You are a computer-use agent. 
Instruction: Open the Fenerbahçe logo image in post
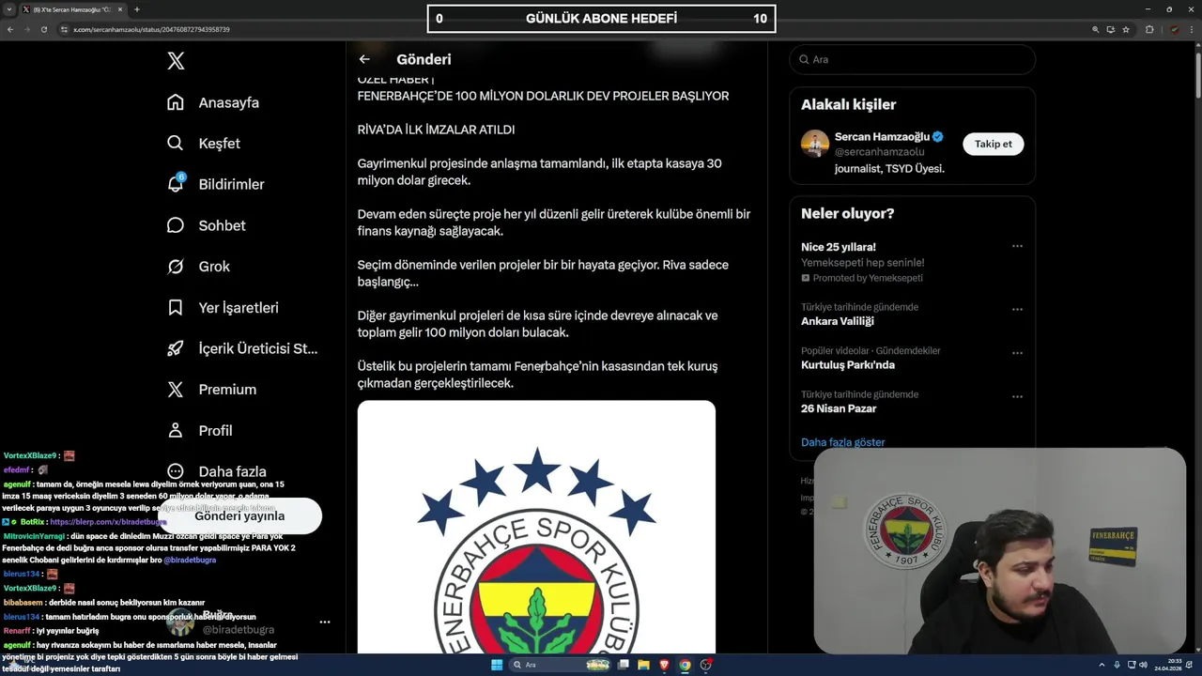[536, 528]
